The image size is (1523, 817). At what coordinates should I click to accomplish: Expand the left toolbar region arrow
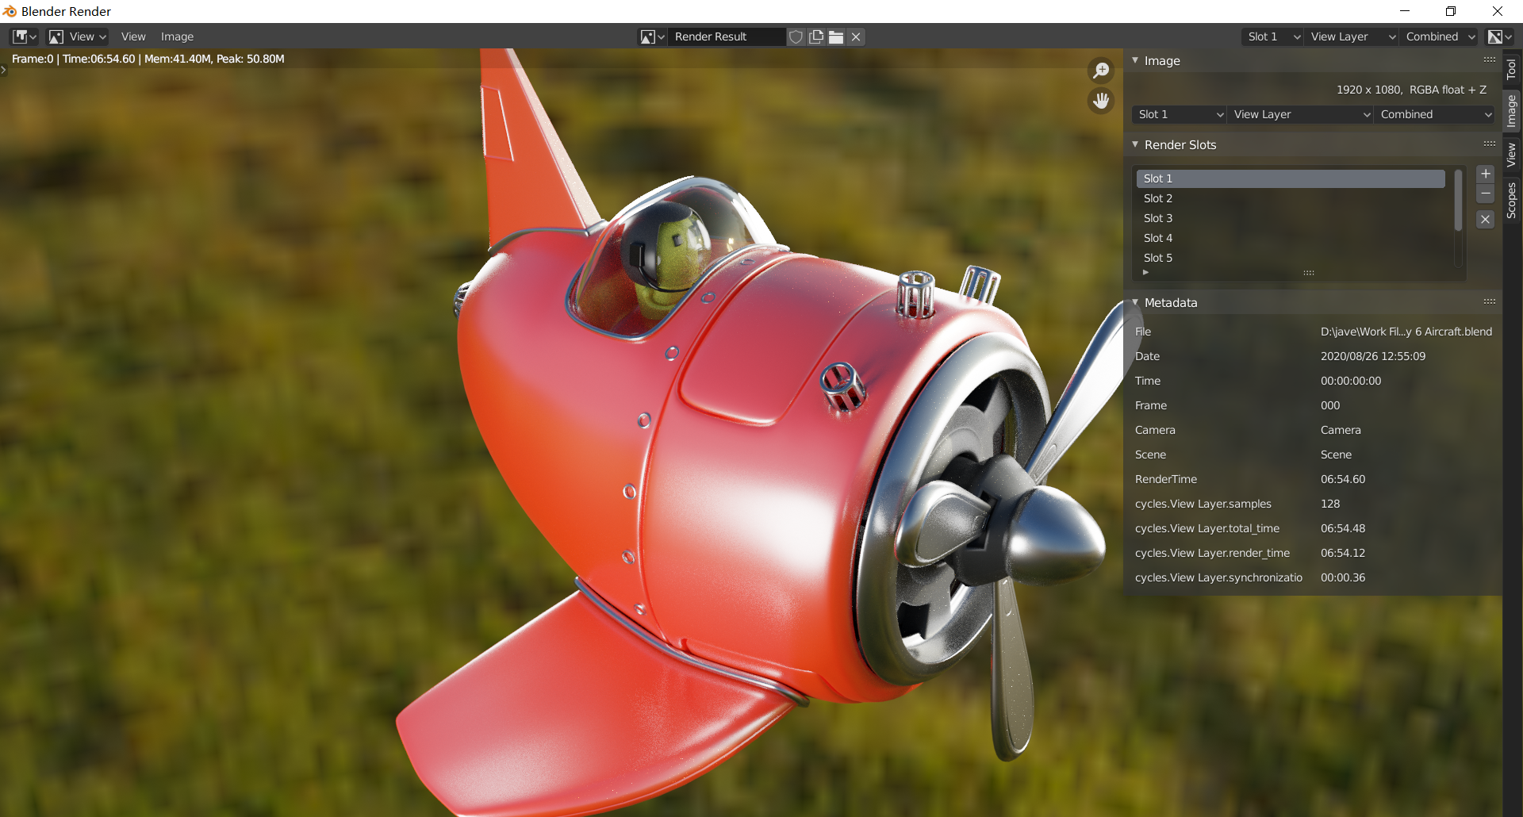pyautogui.click(x=3, y=70)
